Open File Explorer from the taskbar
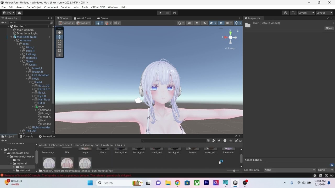 168,183
